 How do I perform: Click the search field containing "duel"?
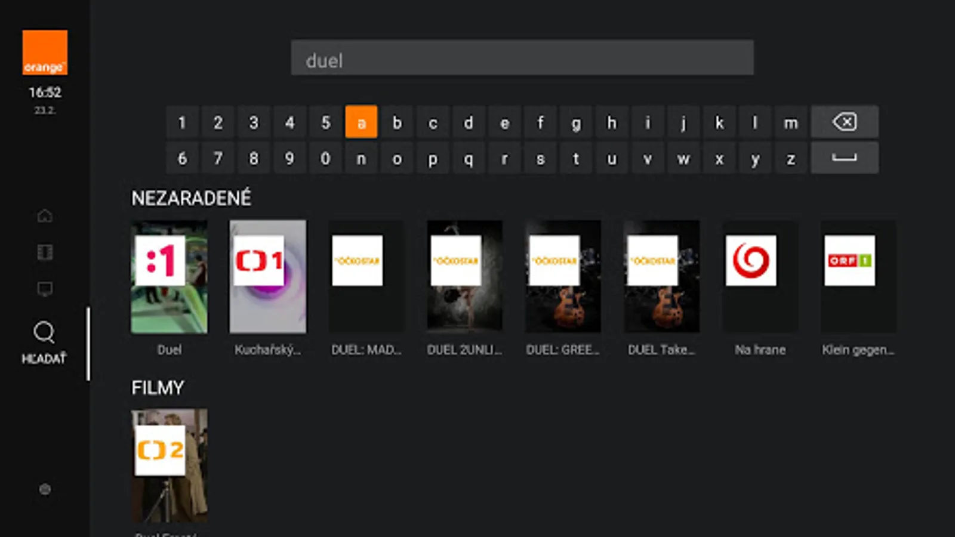pos(522,58)
